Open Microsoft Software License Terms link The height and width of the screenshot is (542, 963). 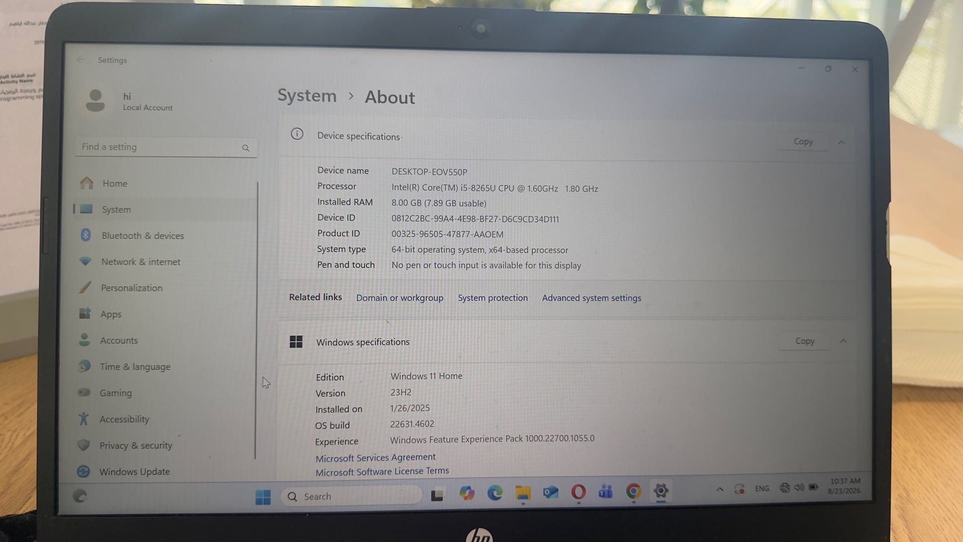(x=382, y=471)
